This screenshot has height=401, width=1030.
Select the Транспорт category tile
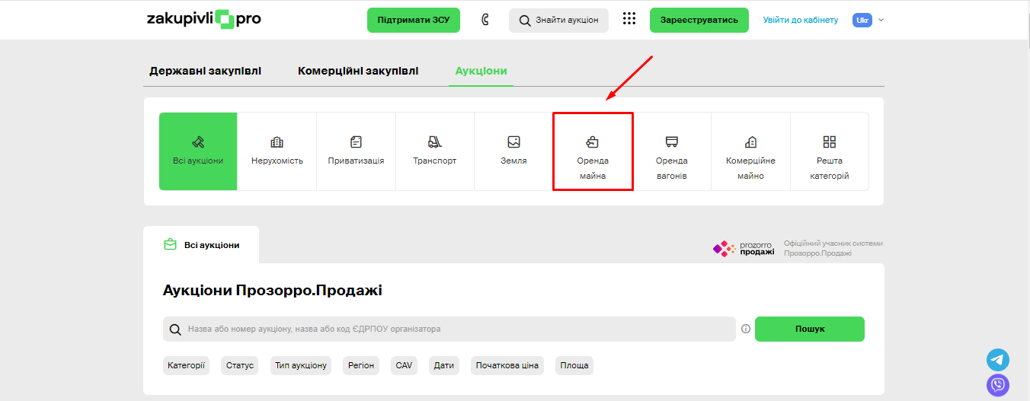[435, 151]
